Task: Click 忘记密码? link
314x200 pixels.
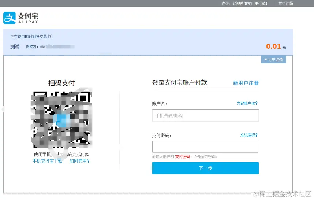Action: [x=249, y=135]
